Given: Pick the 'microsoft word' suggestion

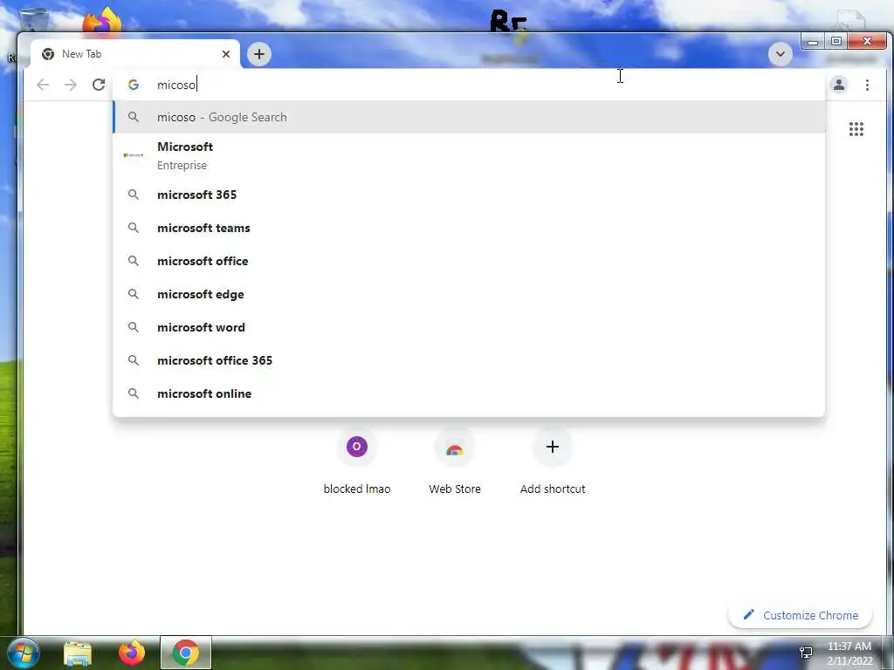Looking at the screenshot, I should (x=469, y=327).
